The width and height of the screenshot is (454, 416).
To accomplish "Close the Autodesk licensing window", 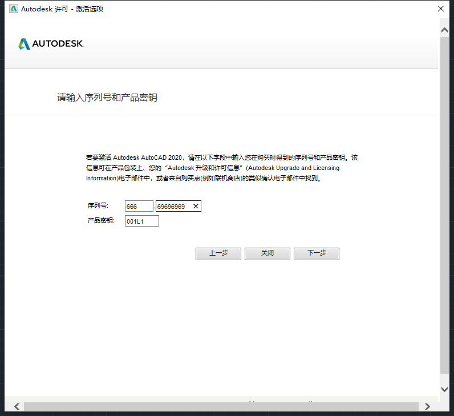I will click(x=440, y=9).
